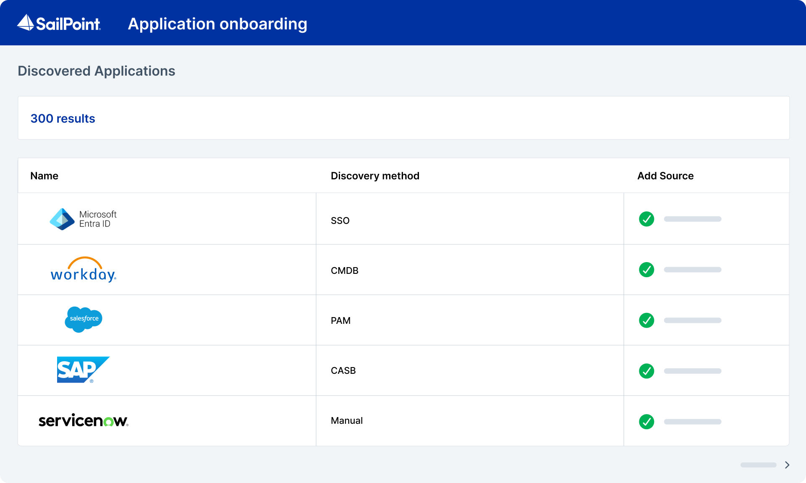Click the 300 results link

pos(63,118)
